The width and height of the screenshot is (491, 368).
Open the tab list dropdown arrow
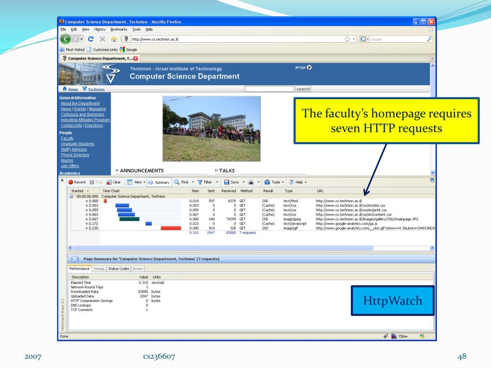point(433,58)
